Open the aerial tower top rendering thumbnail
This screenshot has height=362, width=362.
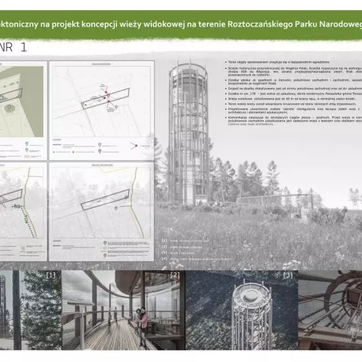[x=242, y=310]
